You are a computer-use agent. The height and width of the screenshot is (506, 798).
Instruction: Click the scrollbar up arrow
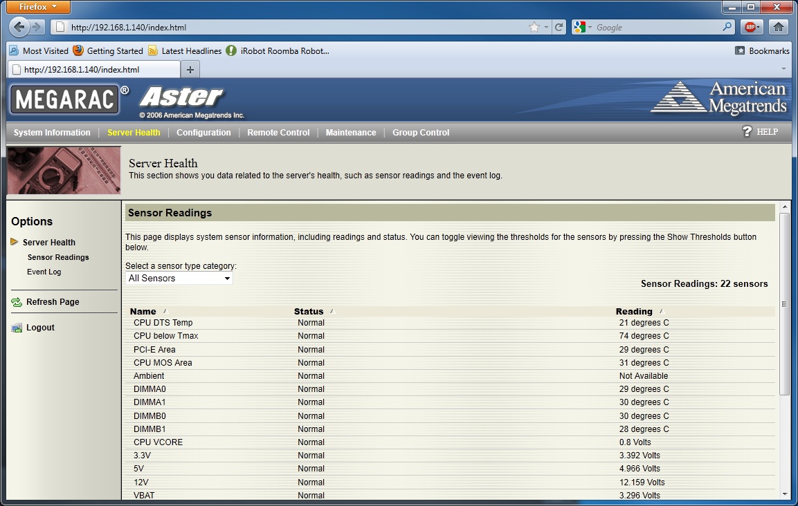click(784, 207)
